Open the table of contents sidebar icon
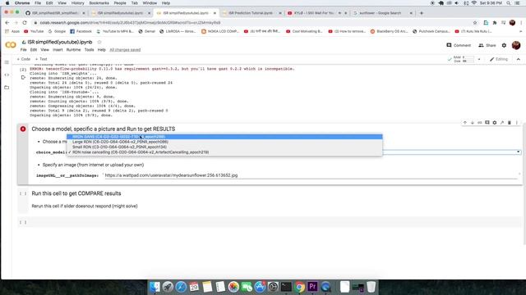Viewport: 526px width, 295px height. point(7,62)
